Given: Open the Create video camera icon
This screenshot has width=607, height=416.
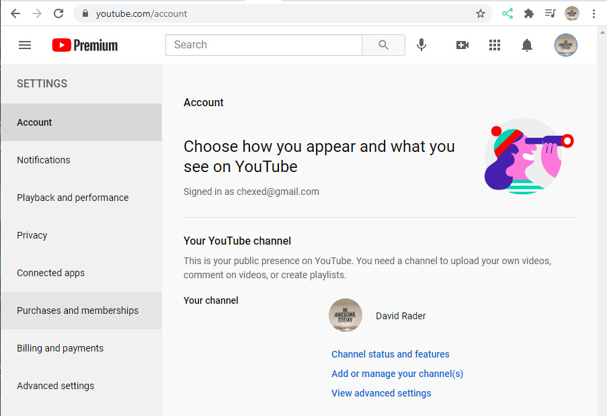Looking at the screenshot, I should pos(462,45).
